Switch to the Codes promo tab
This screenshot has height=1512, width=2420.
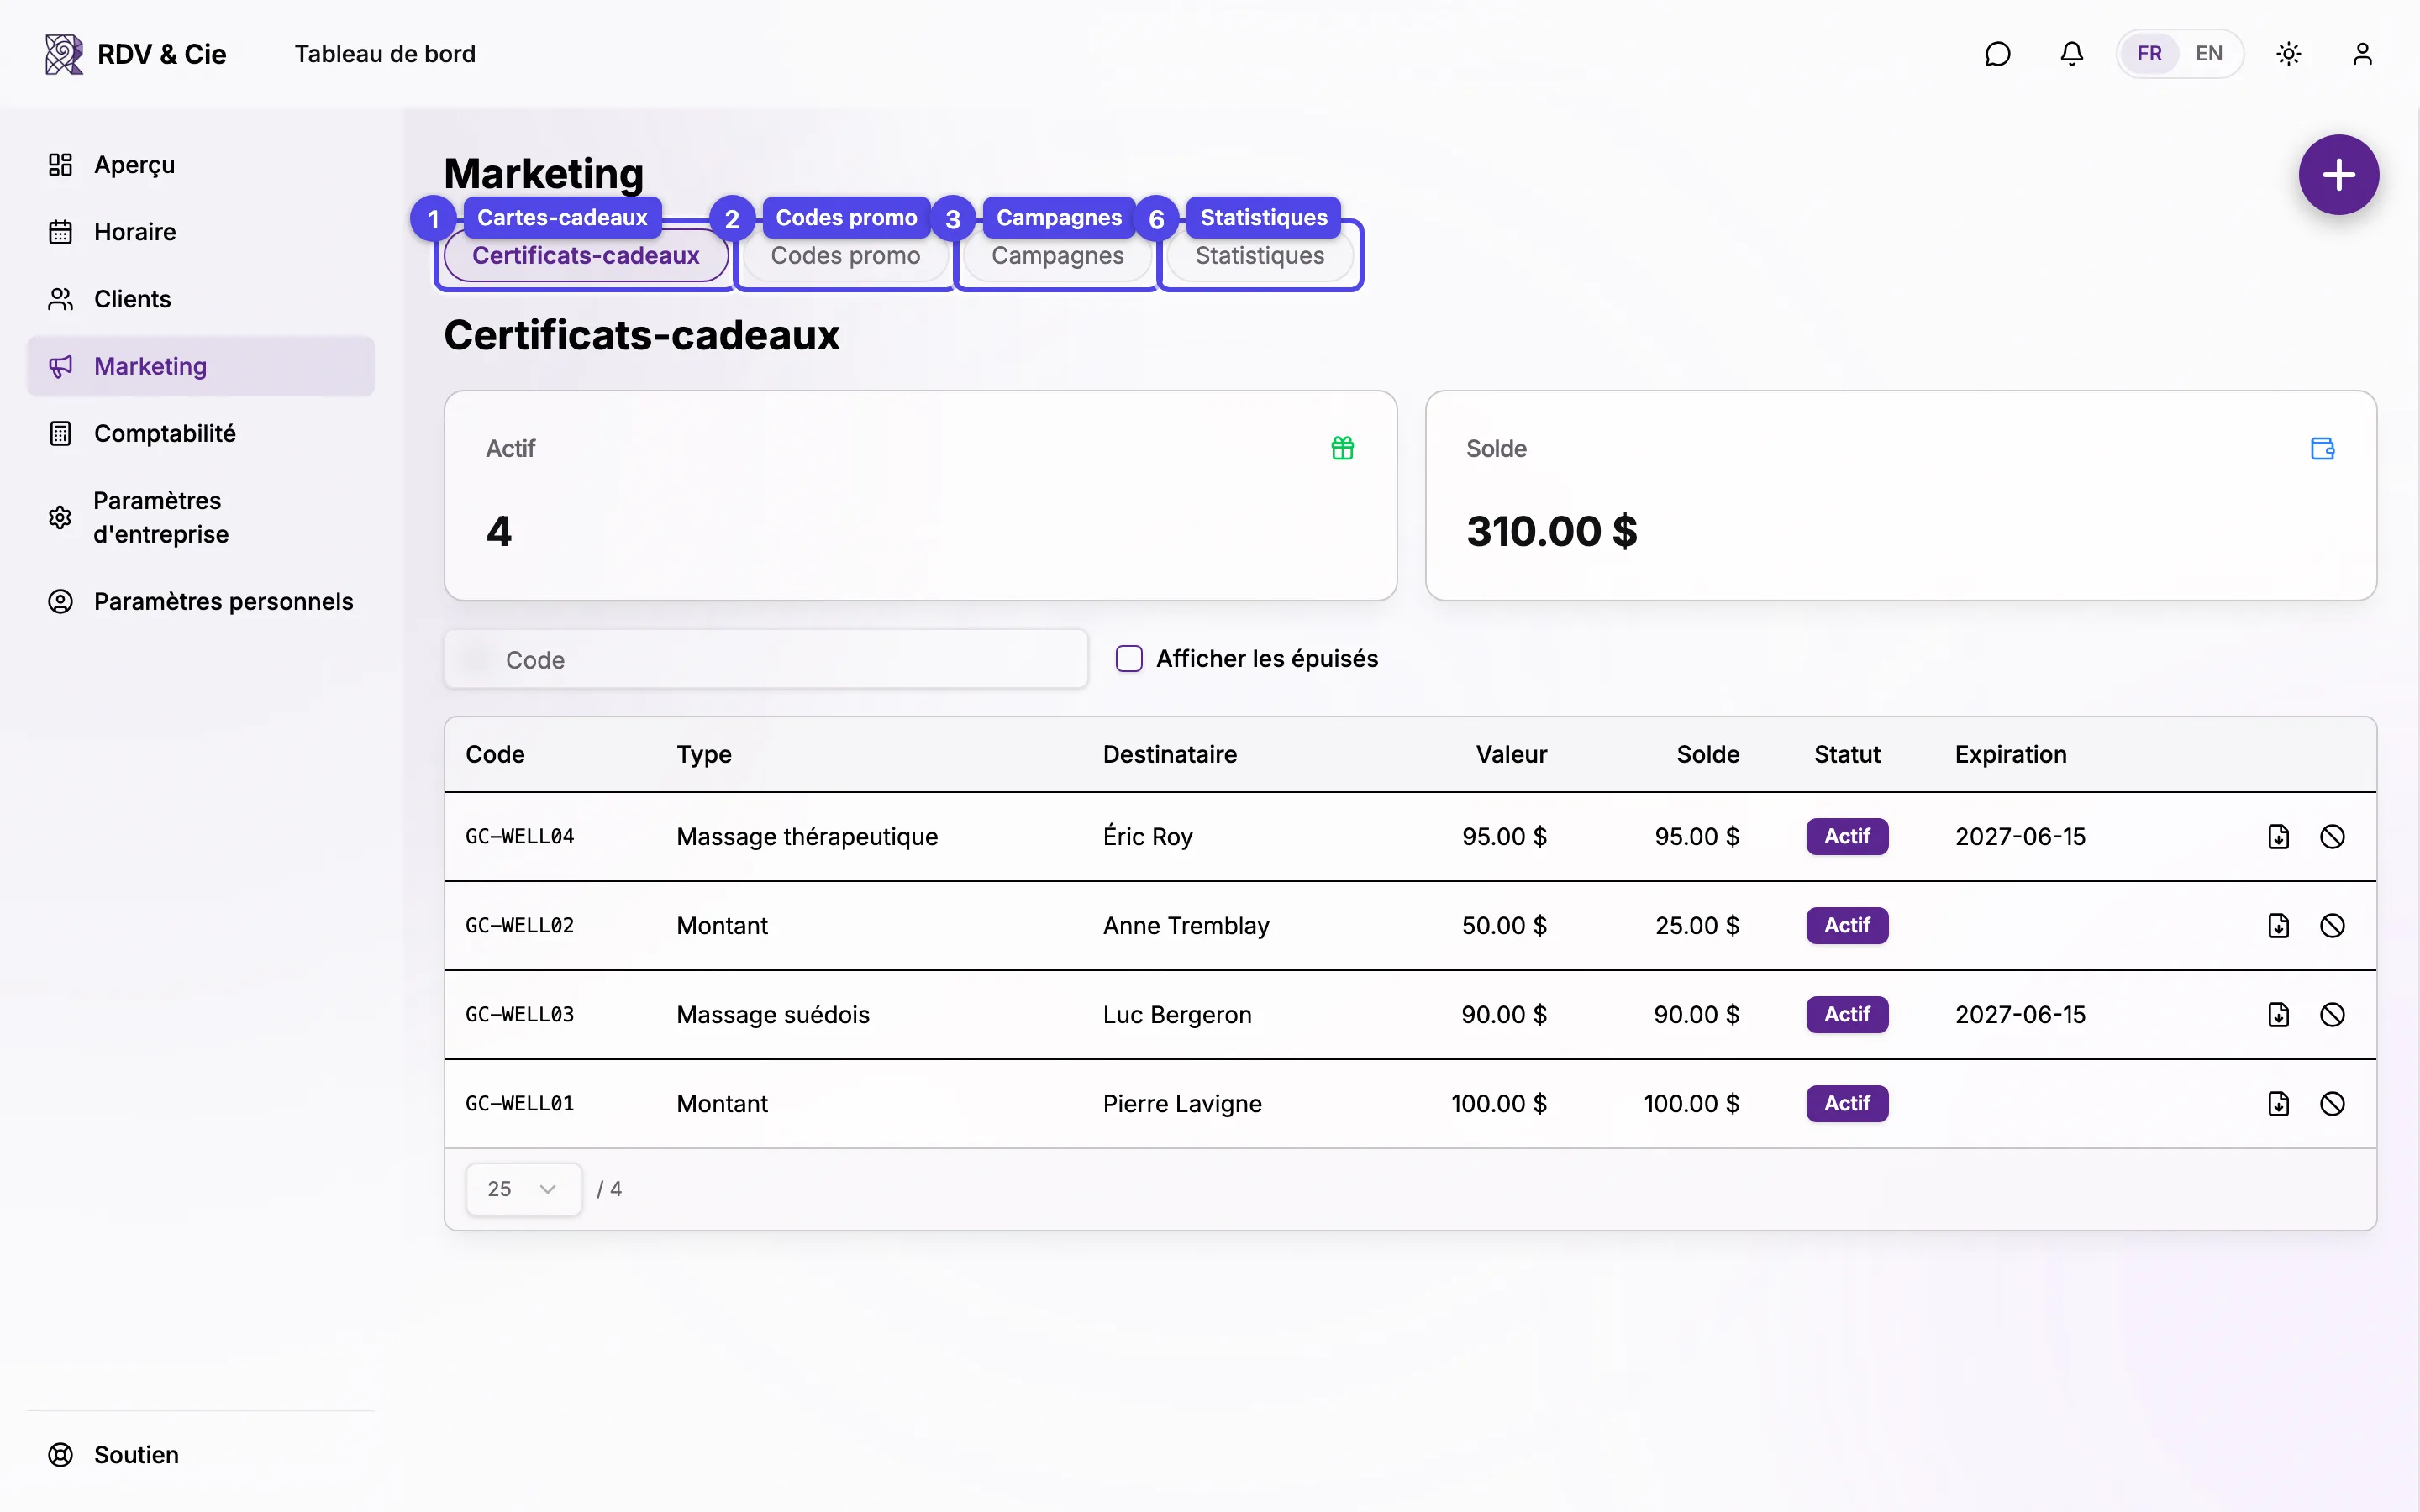pyautogui.click(x=845, y=256)
